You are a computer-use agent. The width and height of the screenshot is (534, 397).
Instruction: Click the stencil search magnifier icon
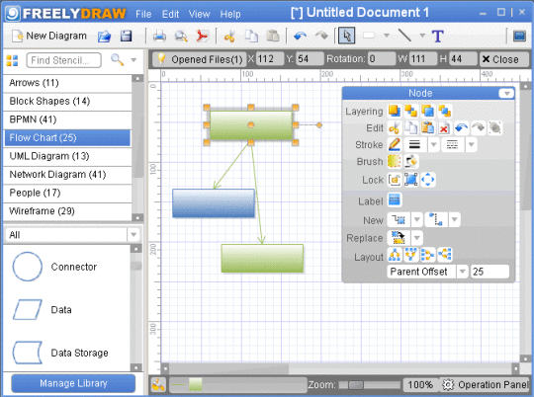click(x=117, y=60)
